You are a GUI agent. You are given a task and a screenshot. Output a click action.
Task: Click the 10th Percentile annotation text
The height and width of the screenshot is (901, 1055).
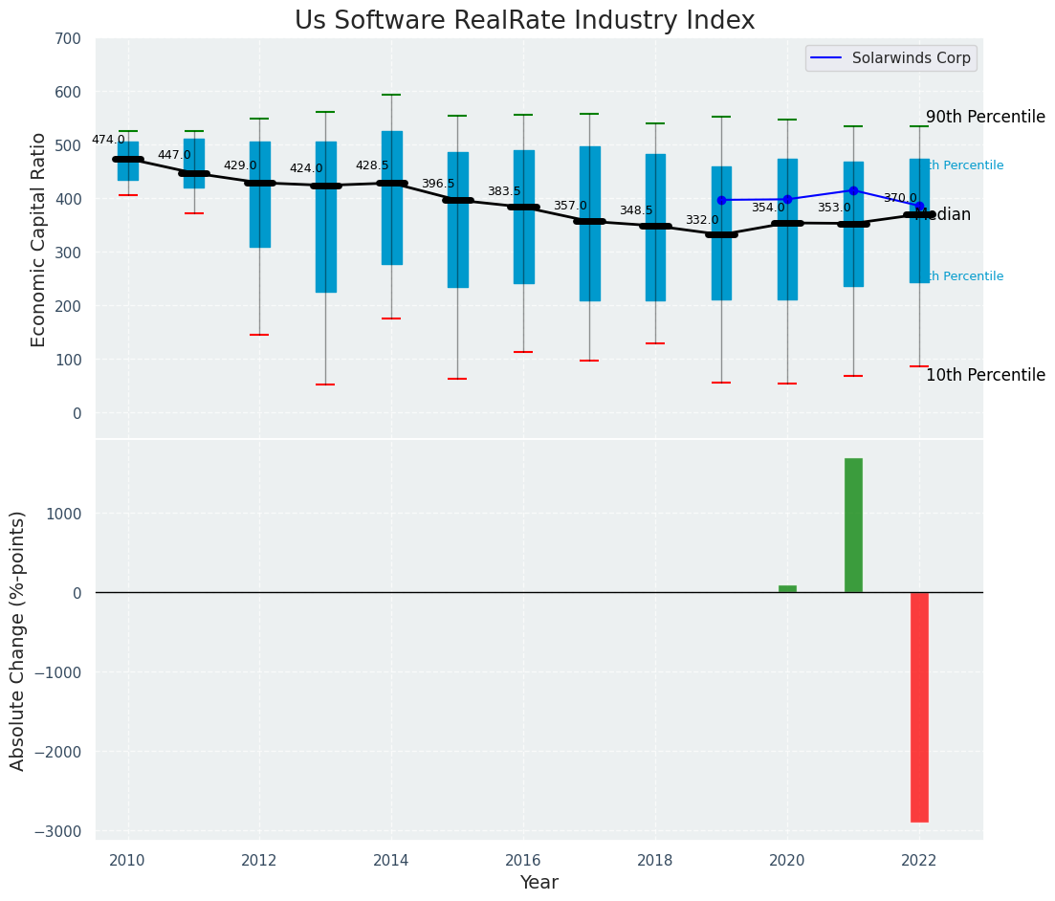coord(986,376)
